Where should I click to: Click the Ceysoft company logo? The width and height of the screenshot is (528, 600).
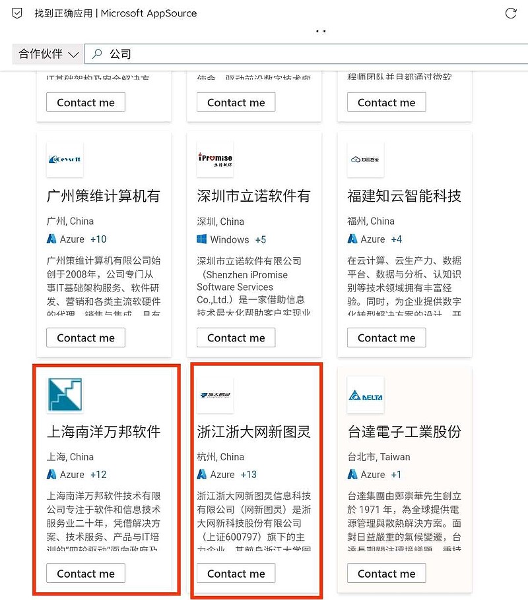click(65, 159)
